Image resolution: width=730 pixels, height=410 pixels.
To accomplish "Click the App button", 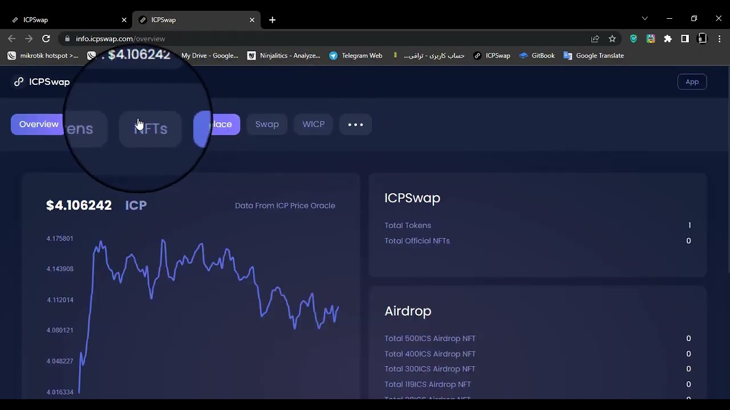I will (692, 82).
